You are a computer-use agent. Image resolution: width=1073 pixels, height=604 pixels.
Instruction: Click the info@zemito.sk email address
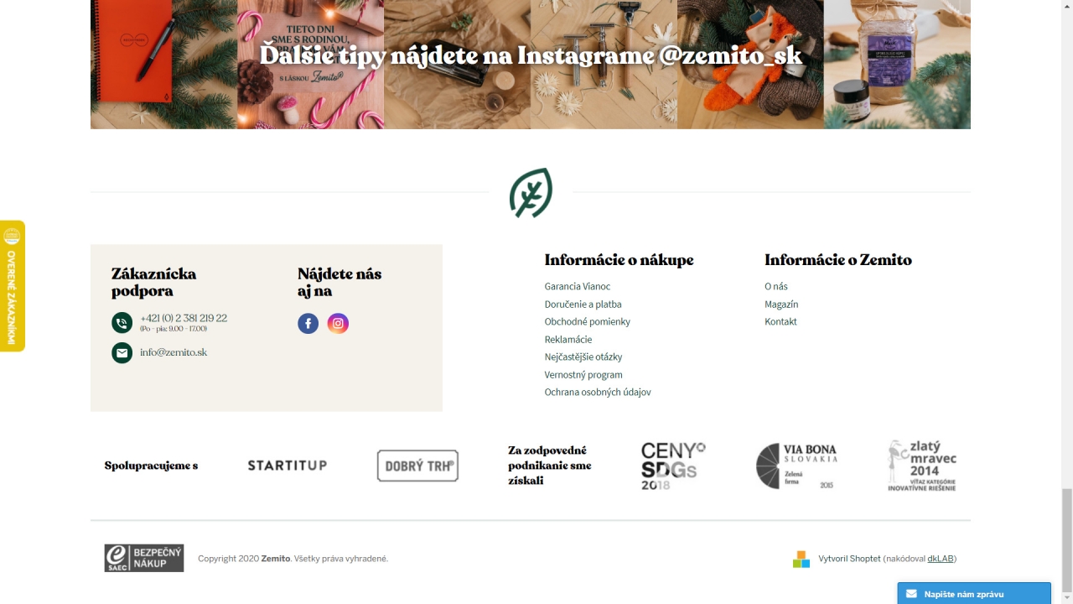(174, 352)
